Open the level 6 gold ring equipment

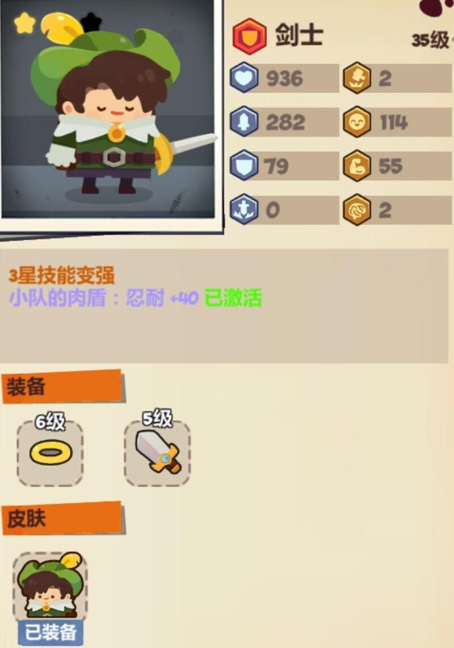point(50,453)
